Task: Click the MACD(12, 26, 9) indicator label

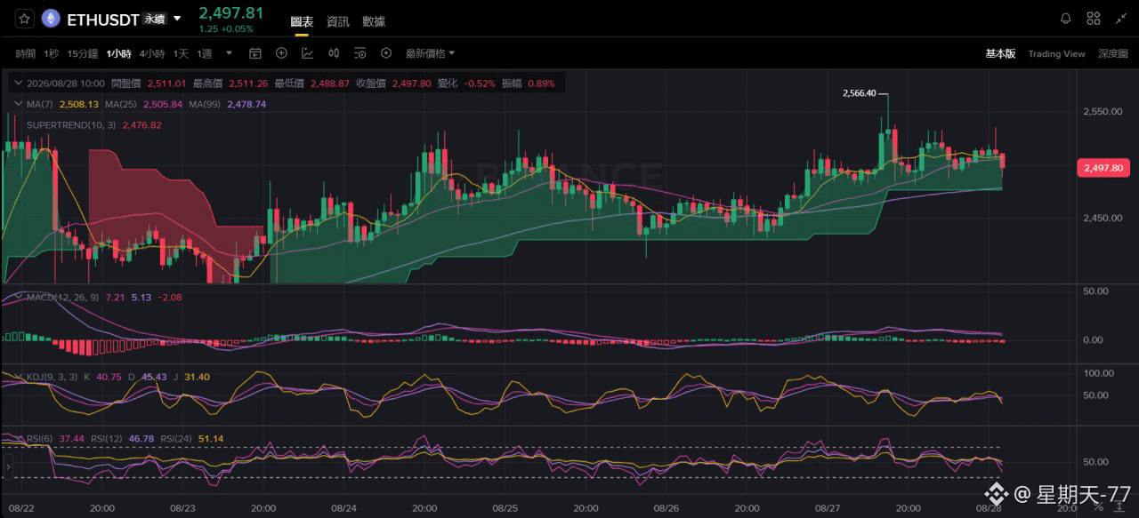Action: (64, 297)
